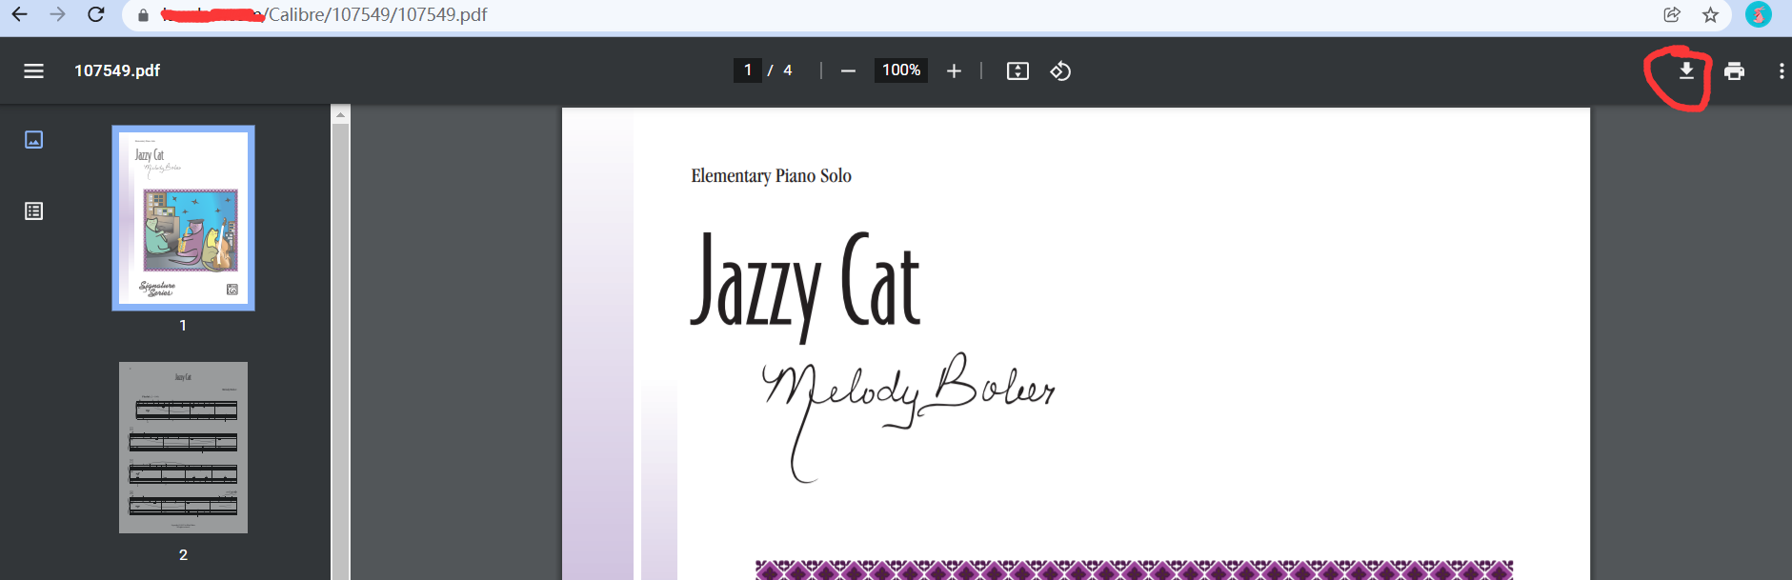The width and height of the screenshot is (1792, 580).
Task: Click the thumbnail scrollbar up arrow
Action: point(340,114)
